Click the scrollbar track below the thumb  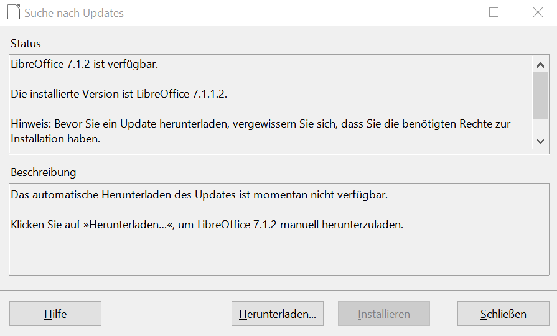540,127
